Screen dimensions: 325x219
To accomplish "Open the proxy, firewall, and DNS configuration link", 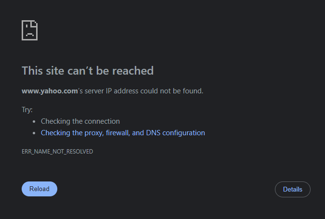I will [123, 133].
